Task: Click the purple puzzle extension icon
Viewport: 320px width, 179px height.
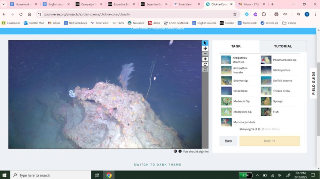Action: (x=255, y=14)
